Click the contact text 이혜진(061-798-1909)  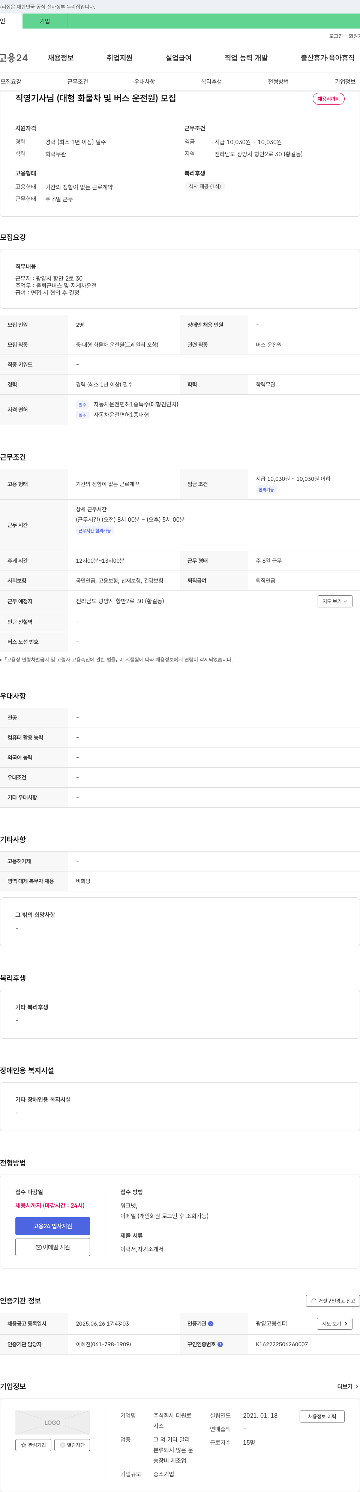coord(103,1344)
